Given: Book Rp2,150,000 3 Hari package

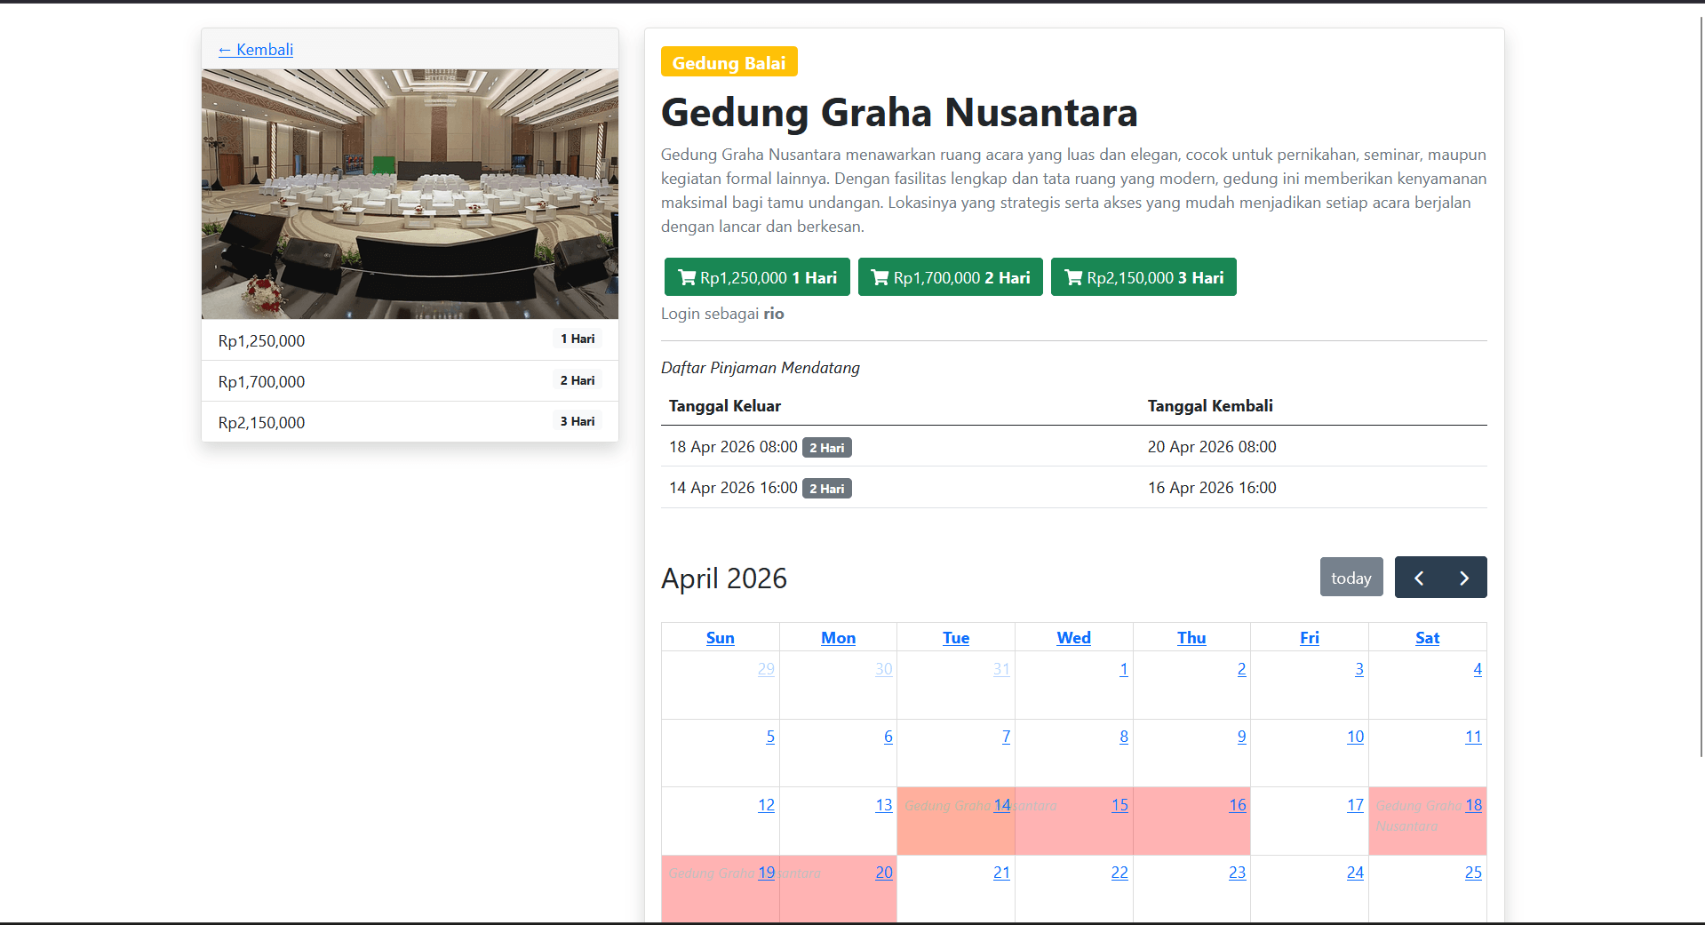Looking at the screenshot, I should tap(1143, 277).
